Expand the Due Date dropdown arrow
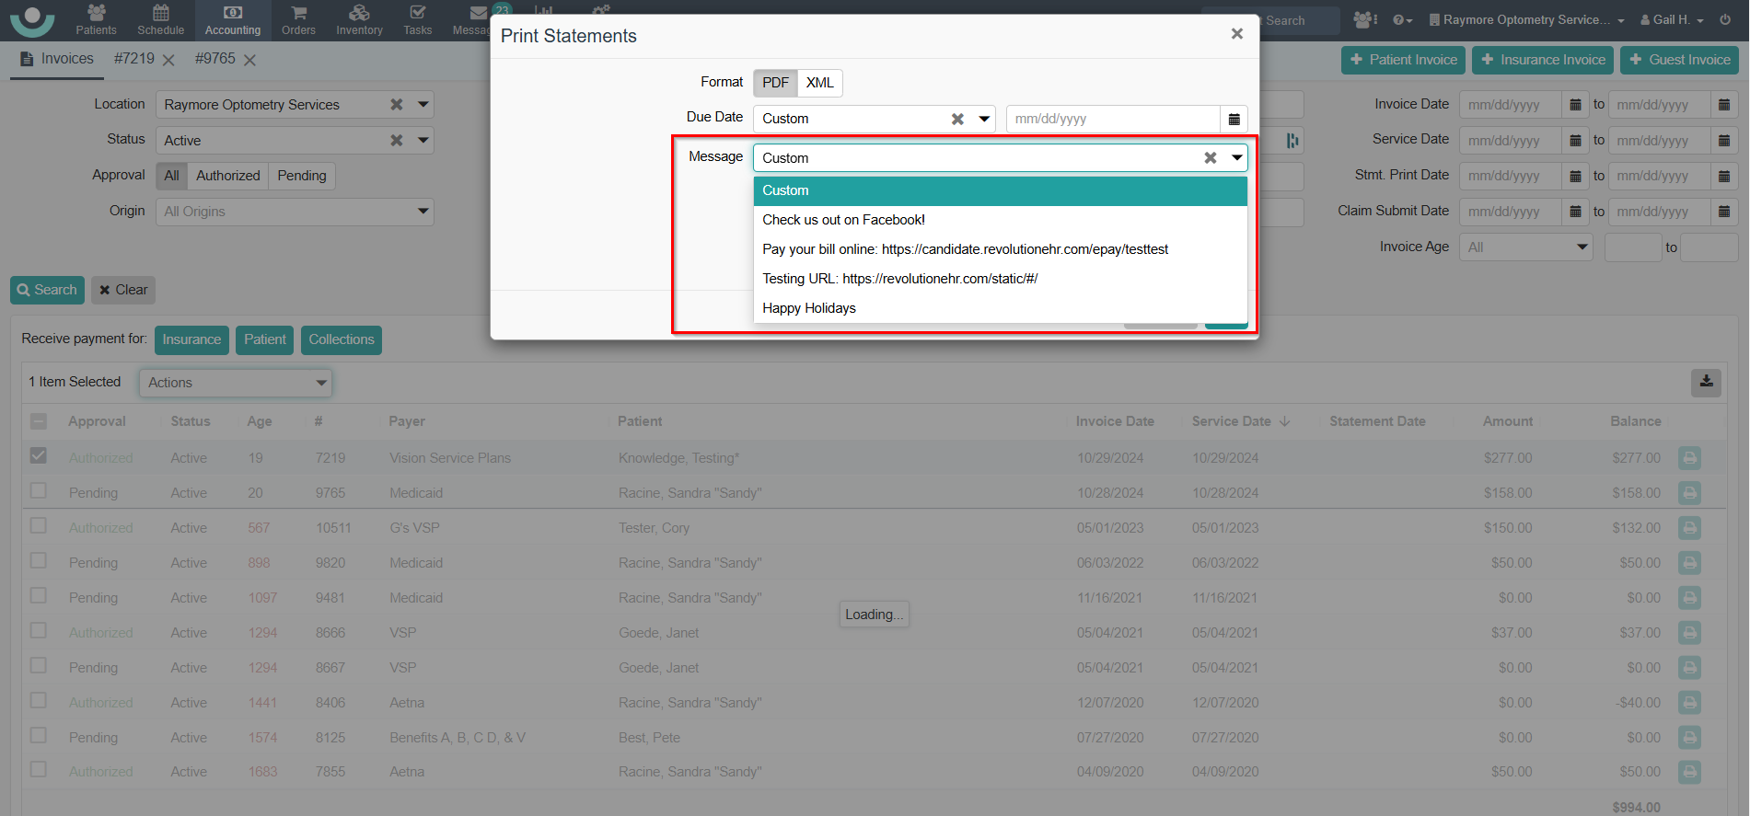Screen dimensions: 1750x816 (984, 119)
